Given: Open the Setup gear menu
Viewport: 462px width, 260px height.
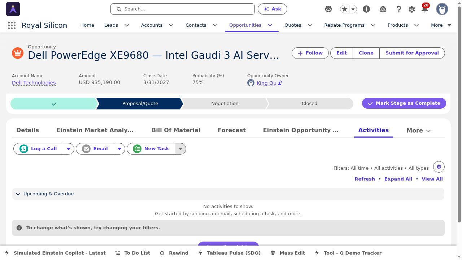Looking at the screenshot, I should point(412,9).
